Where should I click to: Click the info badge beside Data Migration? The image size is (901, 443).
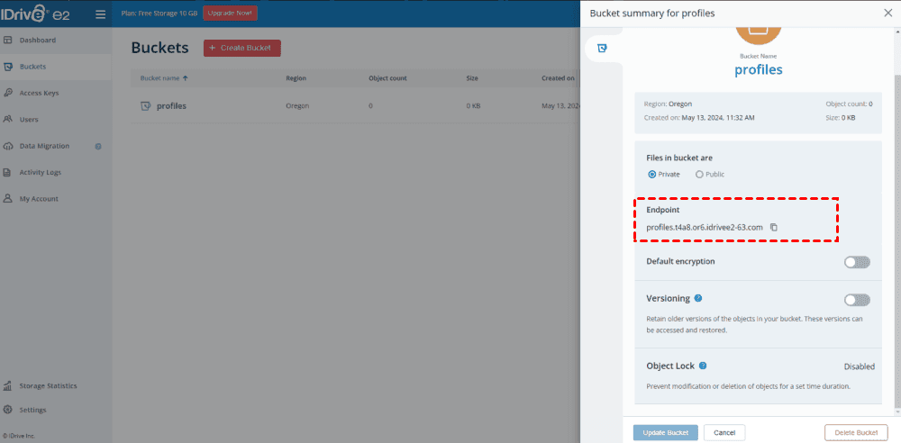pos(98,147)
